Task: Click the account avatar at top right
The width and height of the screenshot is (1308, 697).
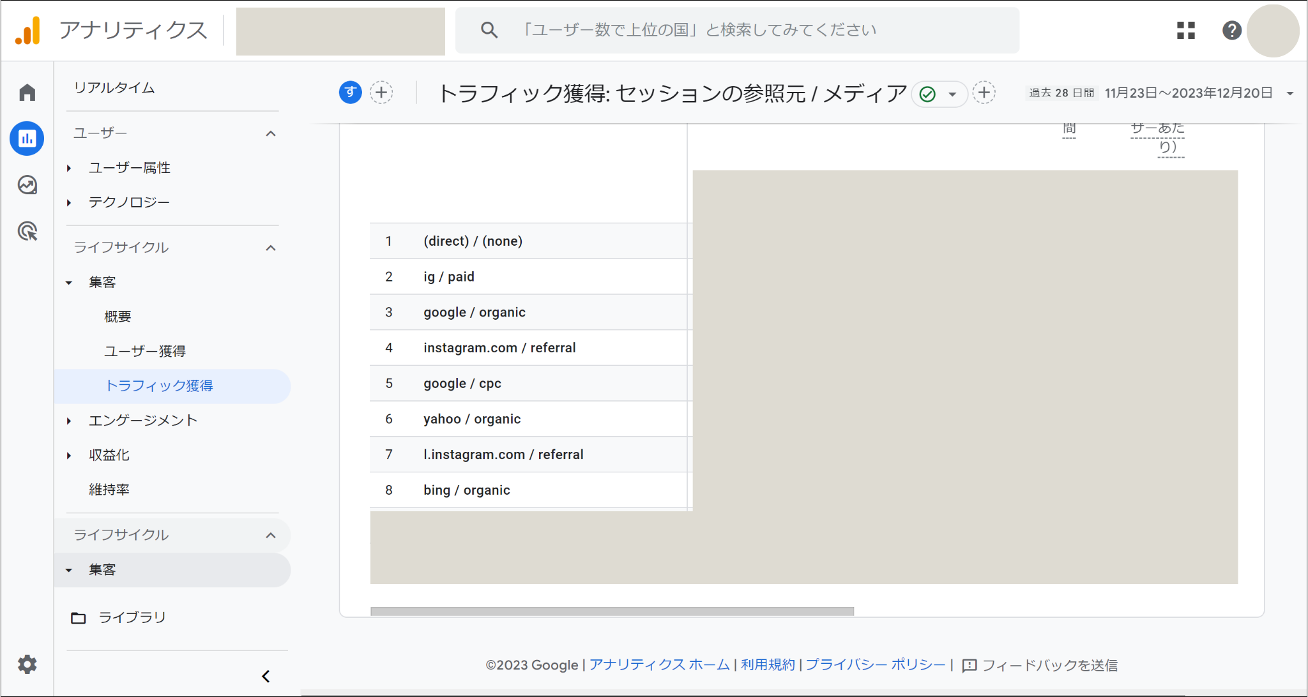Action: click(x=1272, y=31)
